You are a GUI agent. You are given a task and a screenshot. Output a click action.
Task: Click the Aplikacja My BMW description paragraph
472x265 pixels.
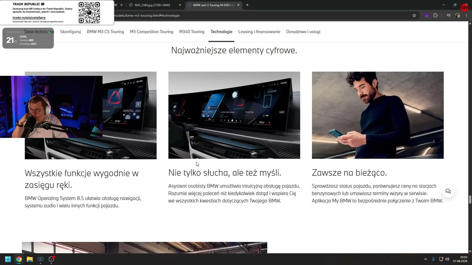378,193
